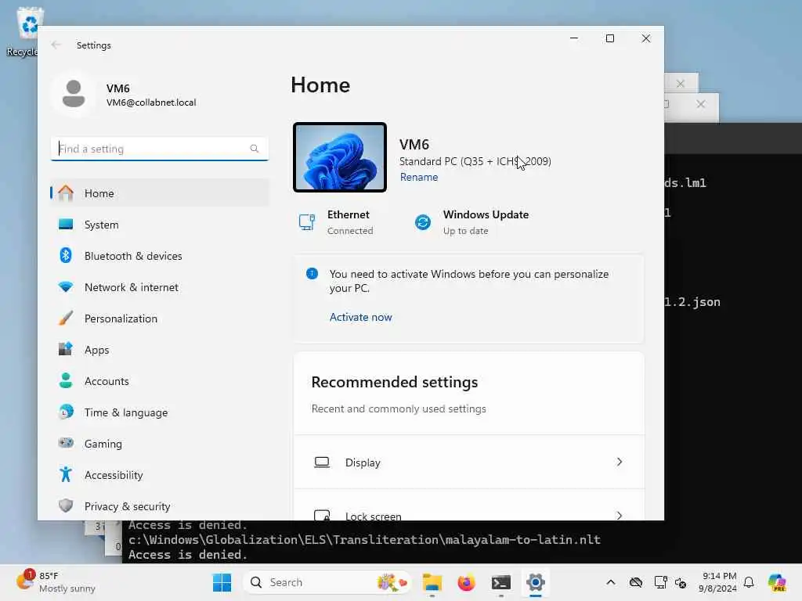Open the Windows Start menu

coord(222,582)
